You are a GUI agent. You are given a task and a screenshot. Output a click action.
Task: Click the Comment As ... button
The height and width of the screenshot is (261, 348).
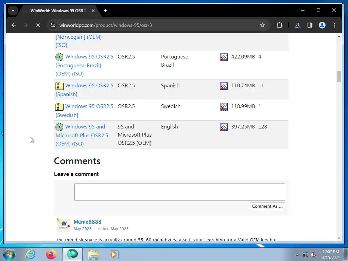click(267, 206)
